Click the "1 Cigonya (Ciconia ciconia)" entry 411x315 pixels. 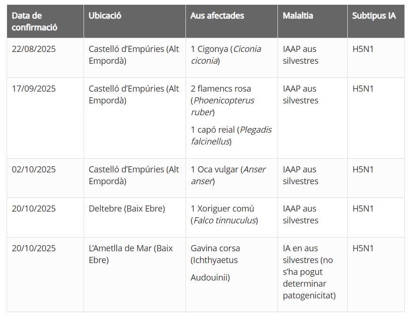pyautogui.click(x=226, y=55)
